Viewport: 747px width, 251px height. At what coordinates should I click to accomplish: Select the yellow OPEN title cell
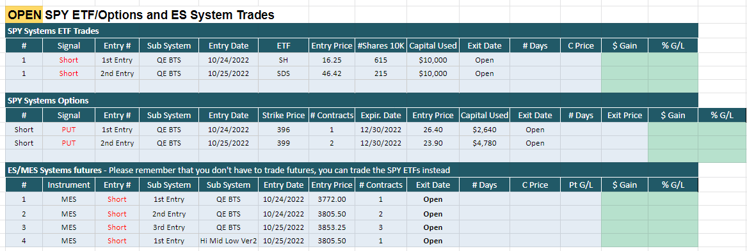pos(24,15)
